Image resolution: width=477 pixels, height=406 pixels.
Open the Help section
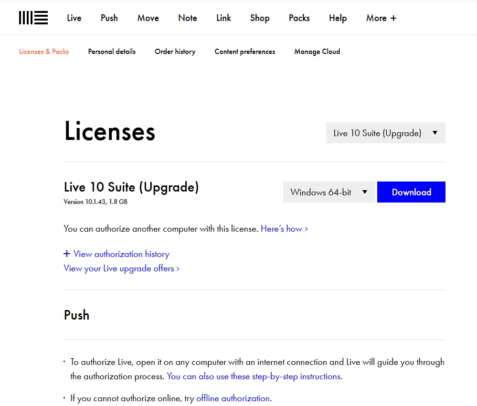338,18
